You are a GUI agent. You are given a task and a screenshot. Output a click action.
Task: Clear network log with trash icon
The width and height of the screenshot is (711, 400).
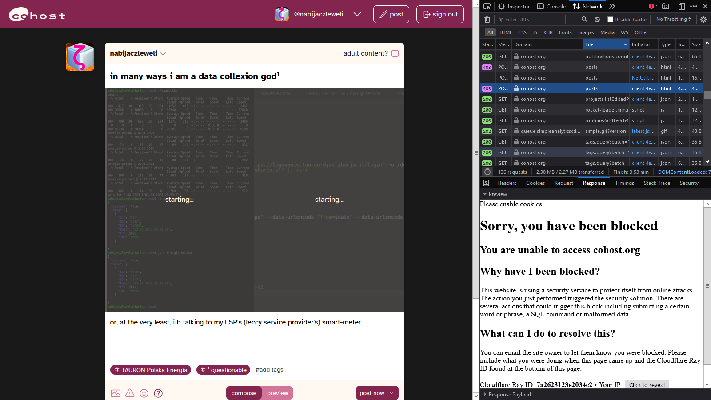[x=487, y=20]
